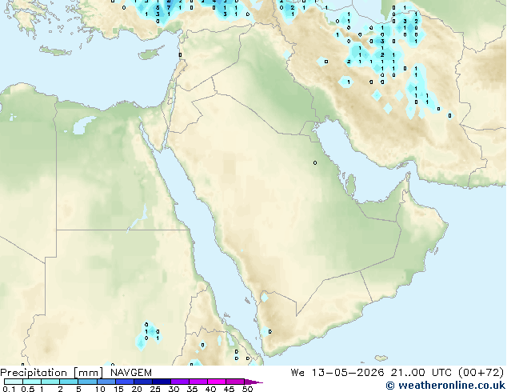Image resolution: width=507 pixels, height=392 pixels.
Task: Click the '7' precipitation value over Turkey
Action: coord(169,7)
